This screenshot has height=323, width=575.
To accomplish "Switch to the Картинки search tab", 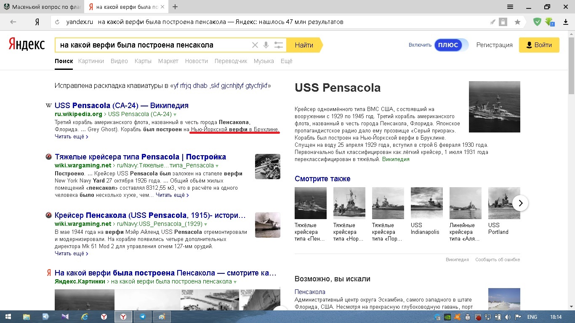I will 91,61.
